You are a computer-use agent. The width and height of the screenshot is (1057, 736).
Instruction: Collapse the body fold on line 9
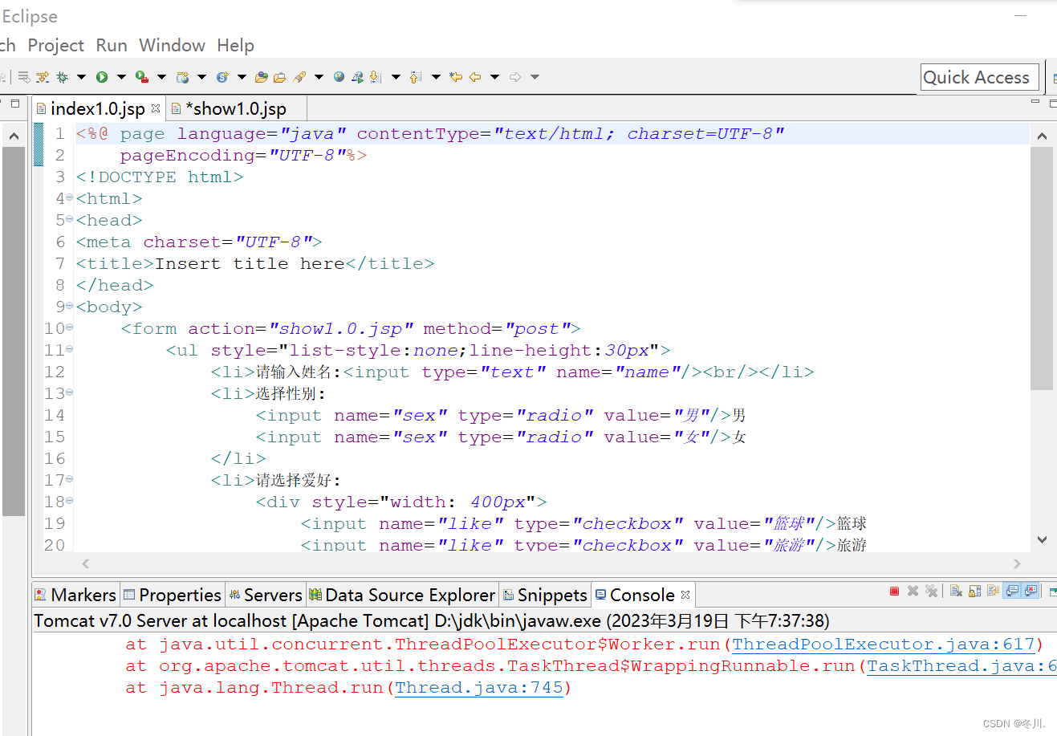[69, 306]
